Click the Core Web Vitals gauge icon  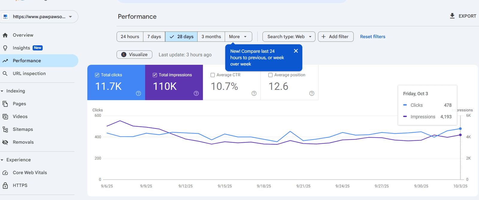[5, 173]
